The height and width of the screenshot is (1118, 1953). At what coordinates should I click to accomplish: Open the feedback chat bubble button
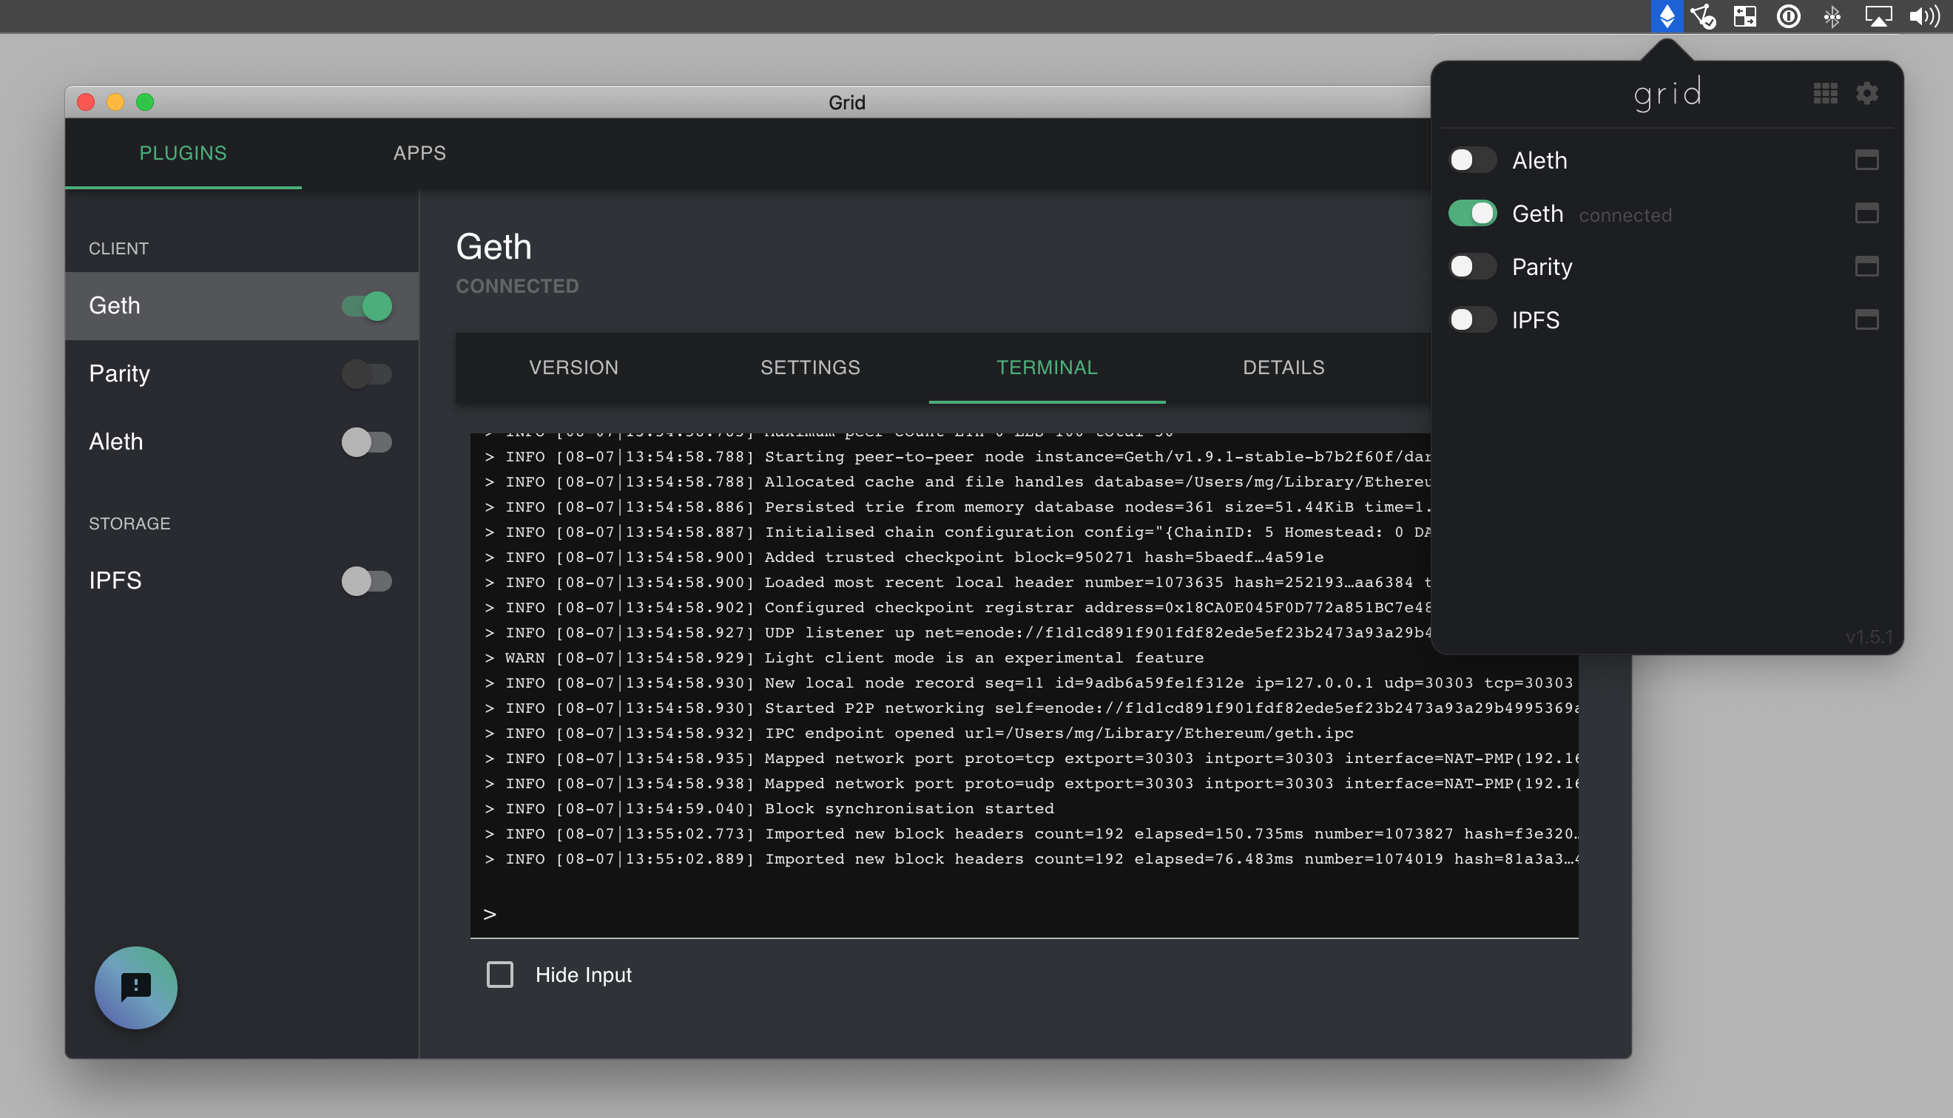136,986
